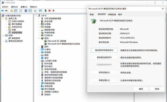
Task: Click the 监视器 monitor icon
Action: (42, 52)
